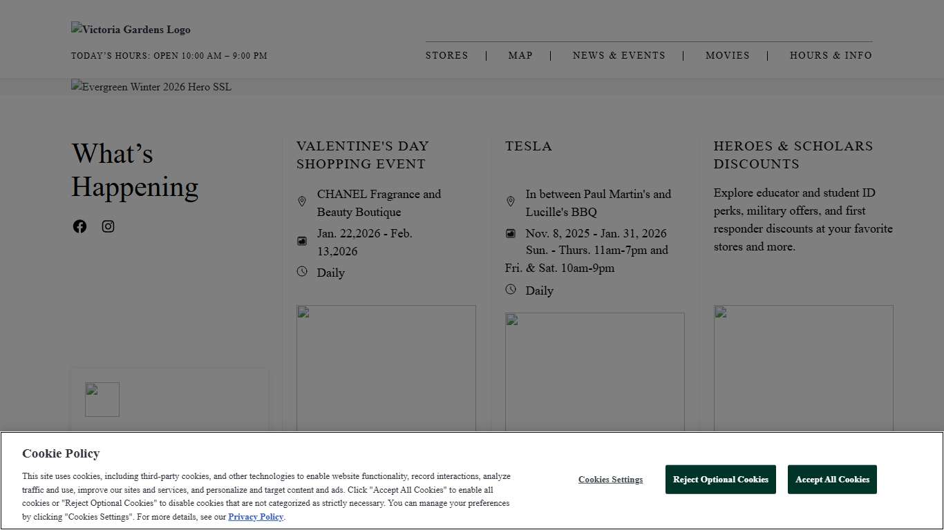This screenshot has width=944, height=530.
Task: Click the Evergreen Winter 2026 hero image
Action: (x=151, y=87)
